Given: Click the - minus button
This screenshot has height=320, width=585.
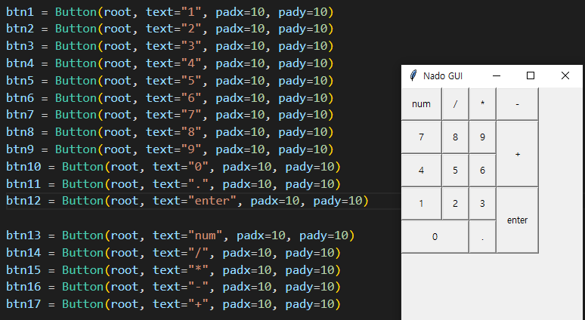Looking at the screenshot, I should point(518,104).
